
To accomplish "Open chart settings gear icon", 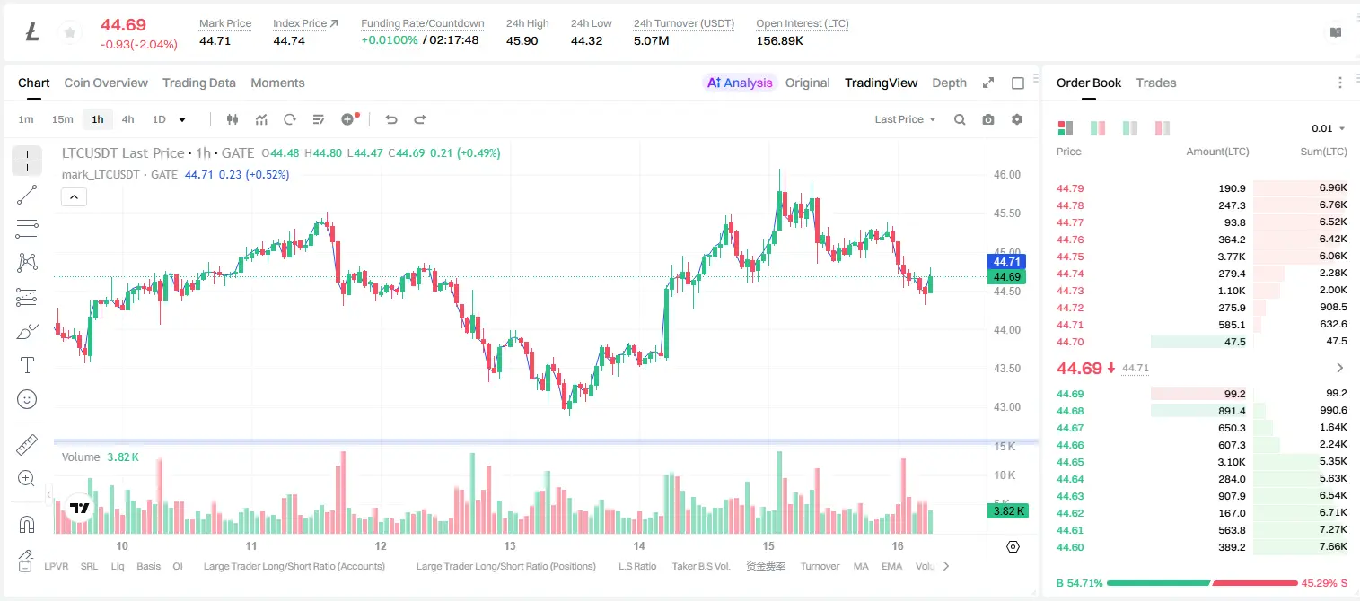I will point(1017,119).
